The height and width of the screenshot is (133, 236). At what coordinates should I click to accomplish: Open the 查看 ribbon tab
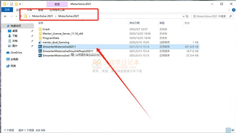click(40, 10)
